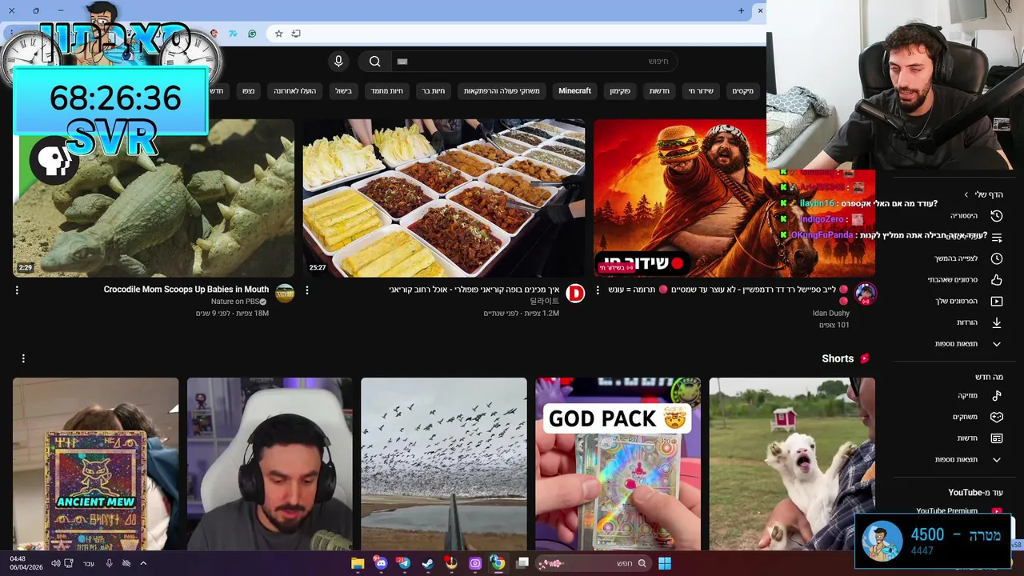1024x576 pixels.
Task: Open the Nature on PBS channel link
Action: click(x=234, y=302)
